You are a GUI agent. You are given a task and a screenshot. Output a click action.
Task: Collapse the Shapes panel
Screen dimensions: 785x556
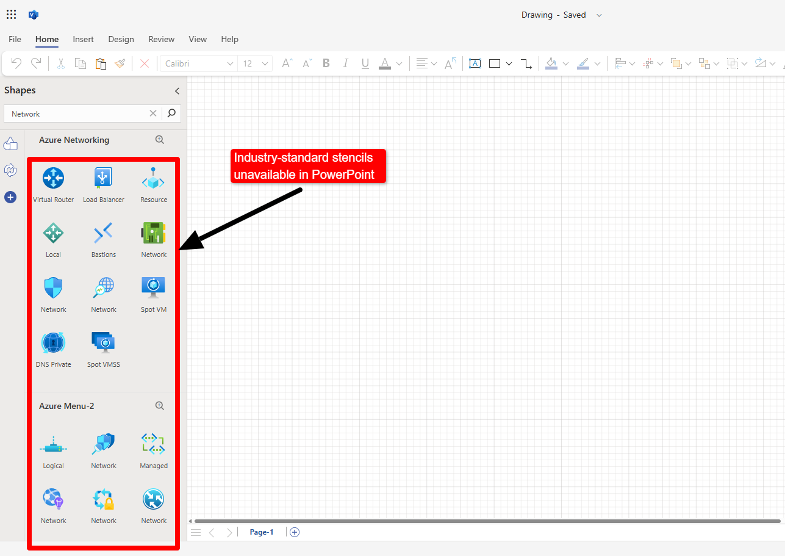click(x=177, y=91)
